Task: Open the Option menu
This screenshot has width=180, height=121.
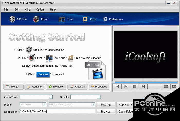Action: [40, 9]
